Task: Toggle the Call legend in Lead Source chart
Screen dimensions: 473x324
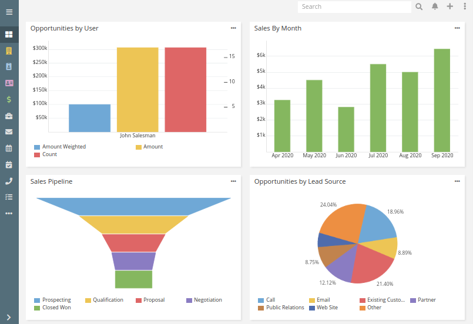Action: click(x=270, y=300)
